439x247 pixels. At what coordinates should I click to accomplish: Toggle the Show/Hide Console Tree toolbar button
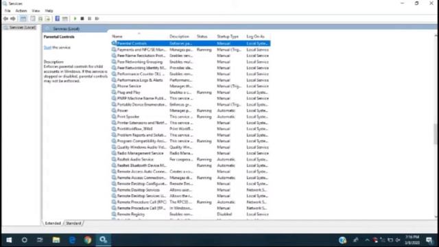pos(23,19)
